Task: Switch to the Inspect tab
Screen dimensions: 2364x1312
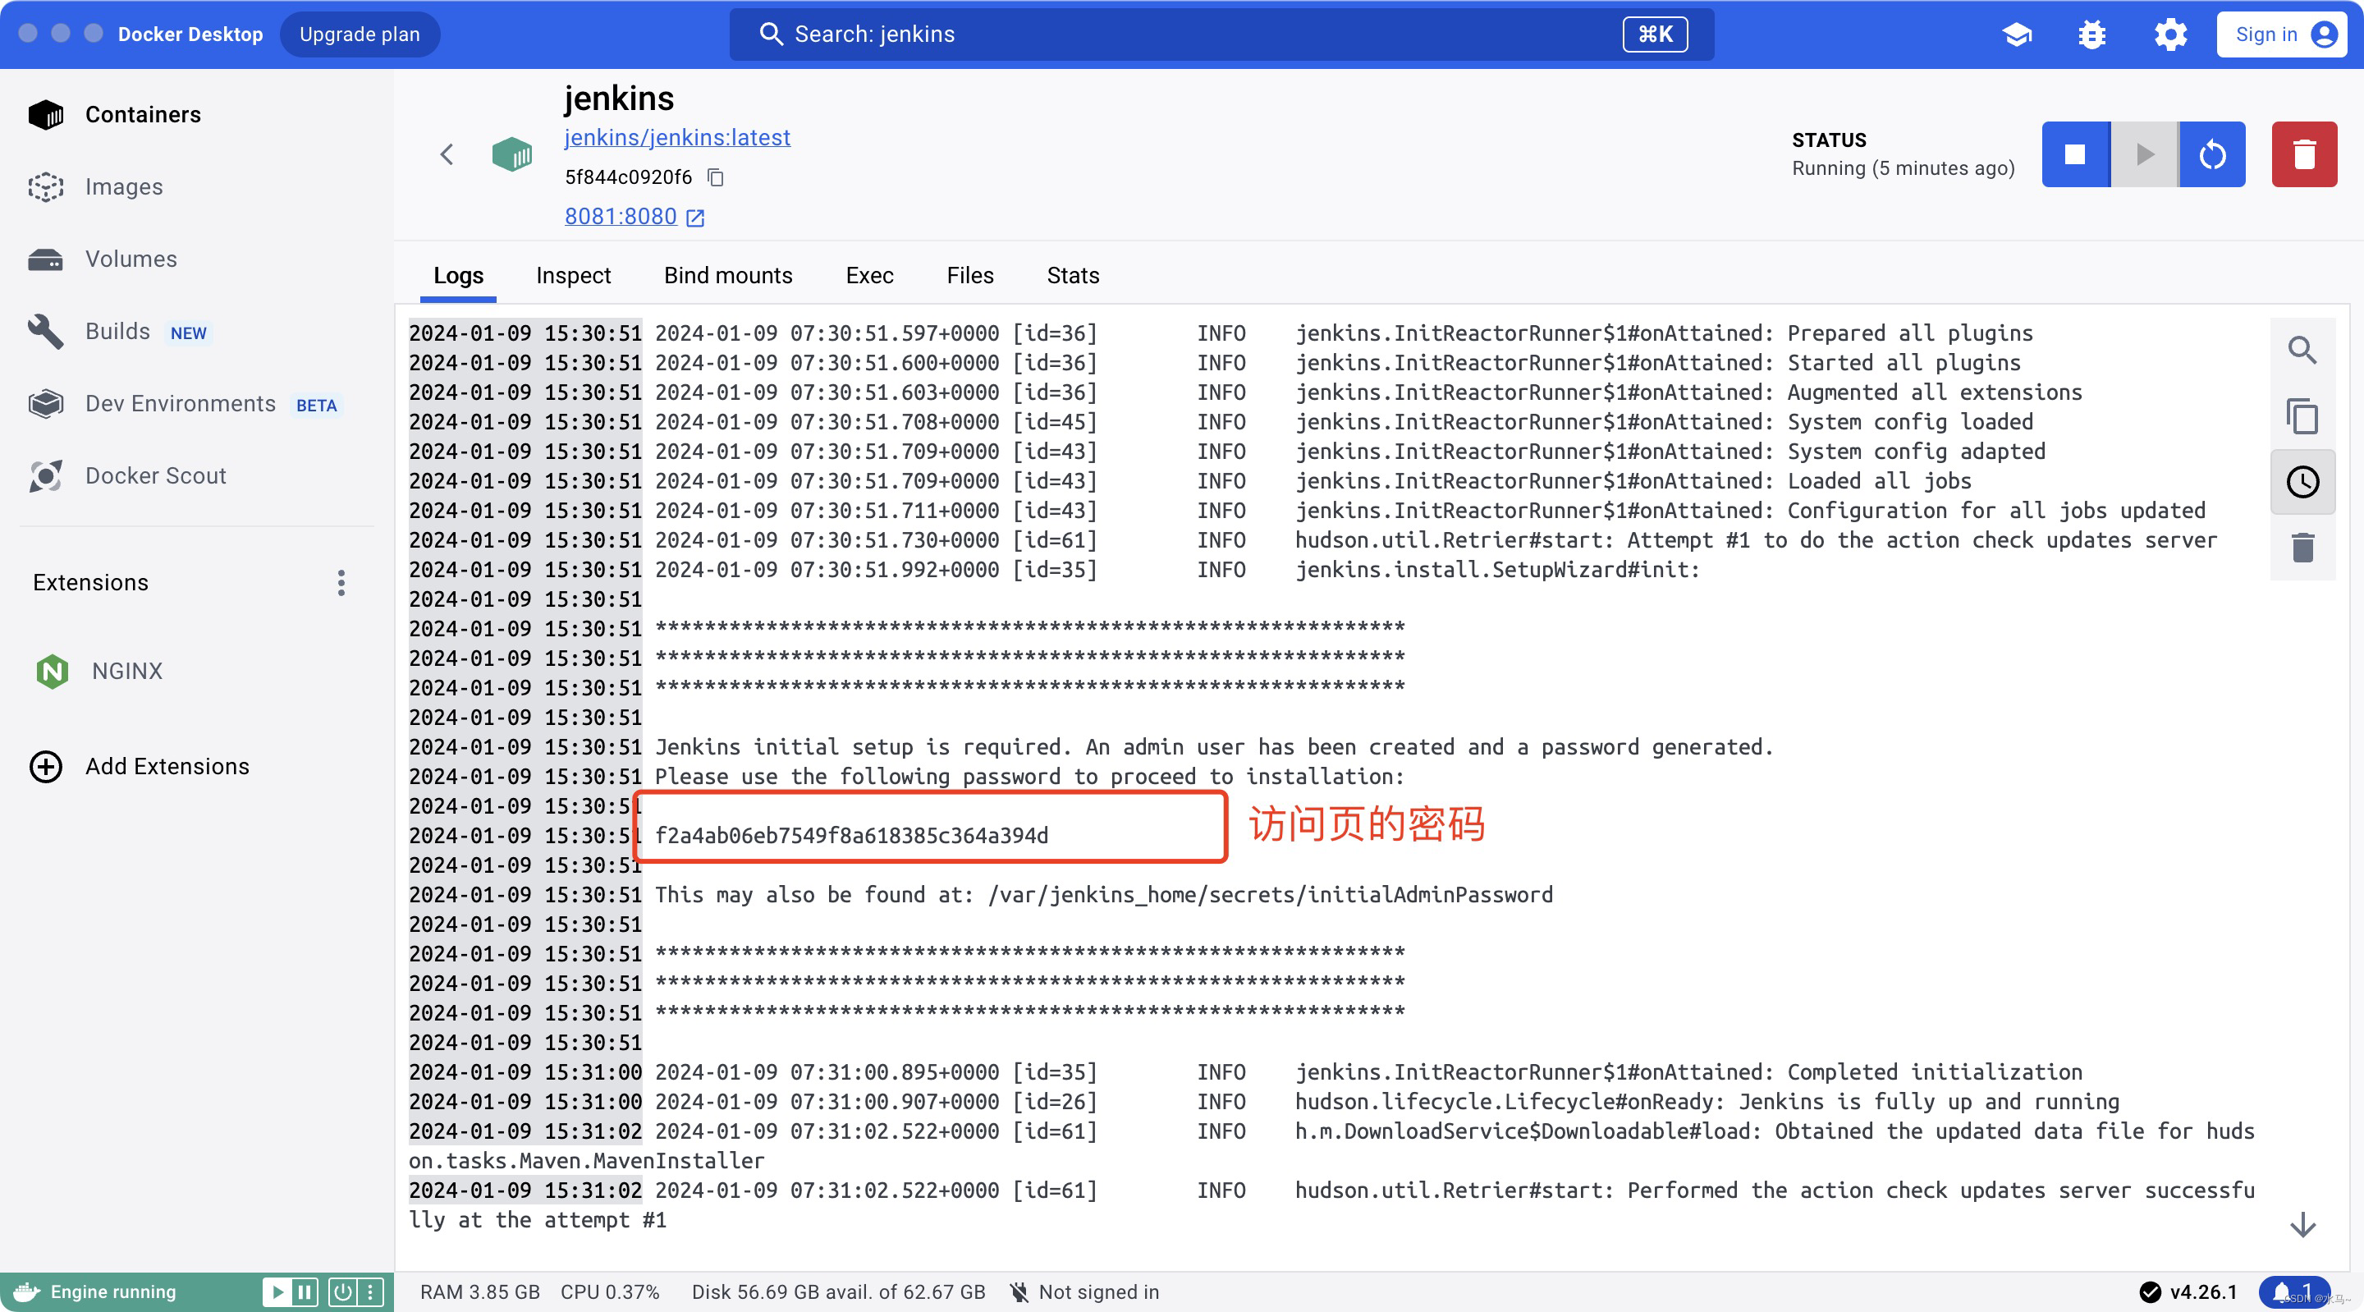Action: coord(573,275)
